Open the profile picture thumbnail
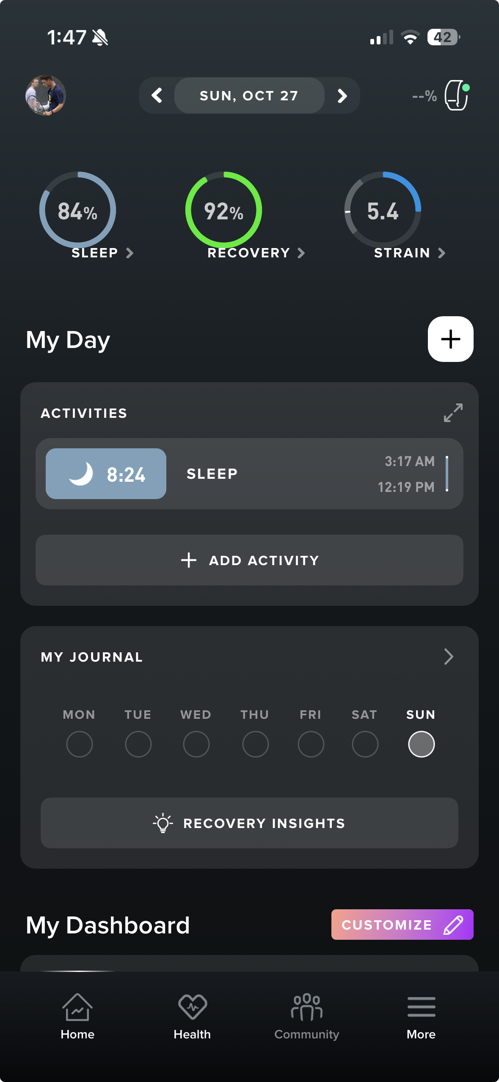499x1082 pixels. [46, 96]
